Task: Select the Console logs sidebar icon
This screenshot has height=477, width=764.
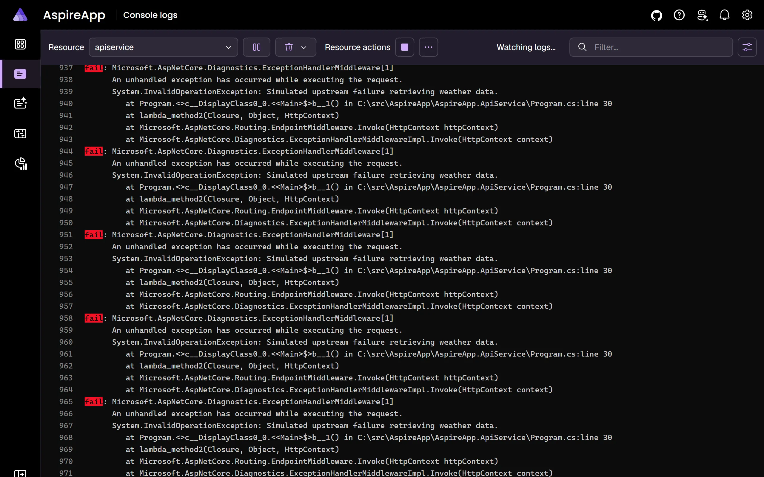Action: (20, 74)
